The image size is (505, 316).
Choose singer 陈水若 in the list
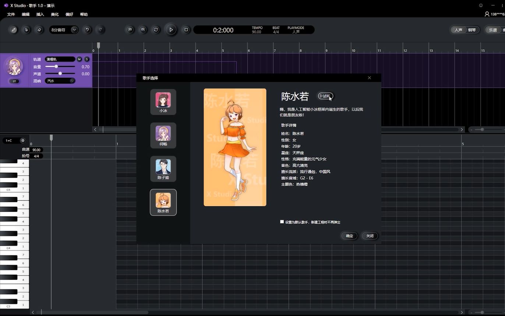pyautogui.click(x=163, y=202)
